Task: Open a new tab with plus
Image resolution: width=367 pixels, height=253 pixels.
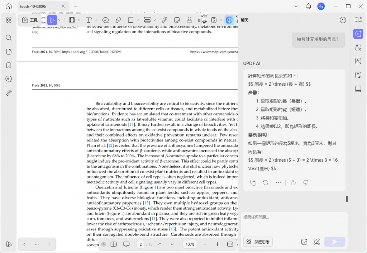Action: (x=76, y=6)
